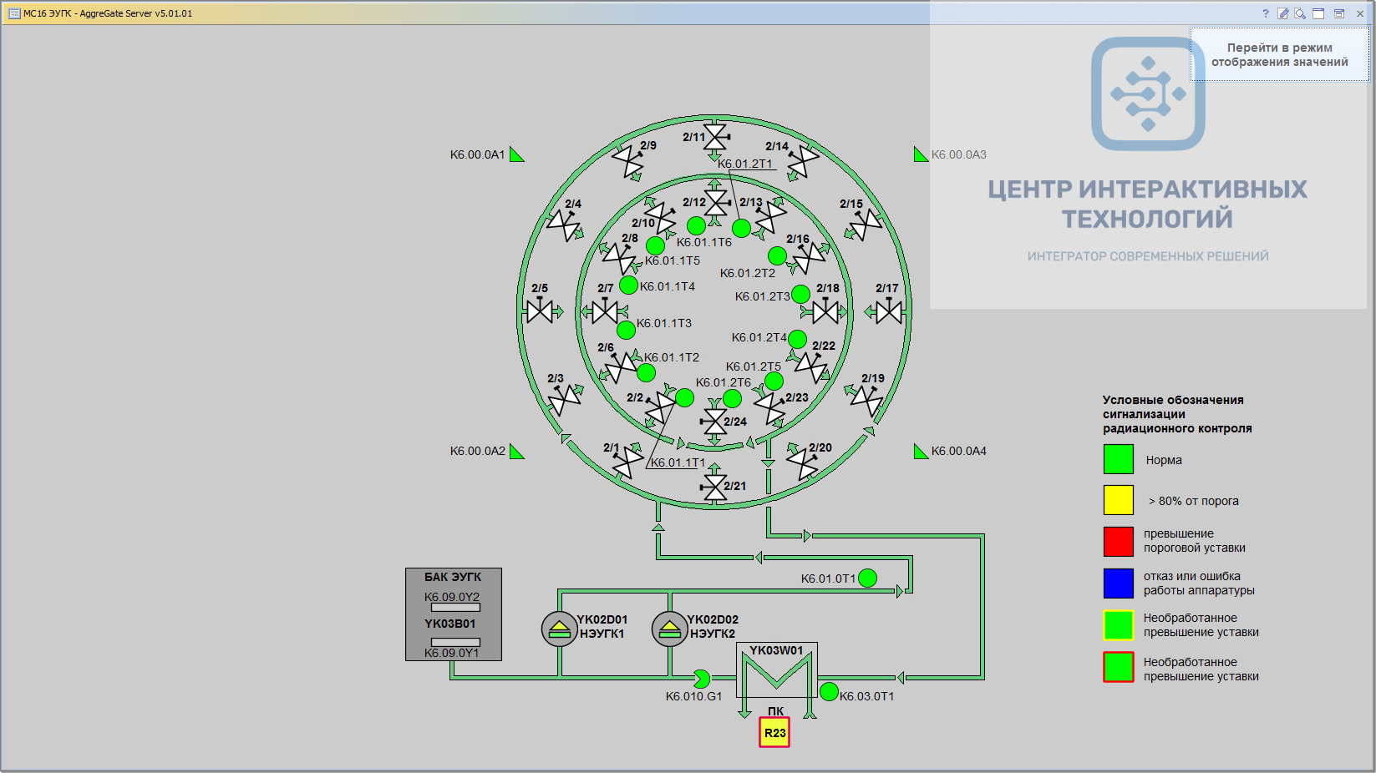Select valve 2/12 on the inner ring
The height and width of the screenshot is (773, 1376).
(x=717, y=202)
